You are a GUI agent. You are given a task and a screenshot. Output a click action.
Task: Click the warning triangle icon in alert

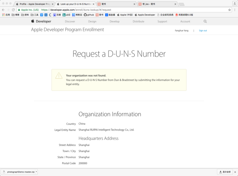[x=59, y=76]
